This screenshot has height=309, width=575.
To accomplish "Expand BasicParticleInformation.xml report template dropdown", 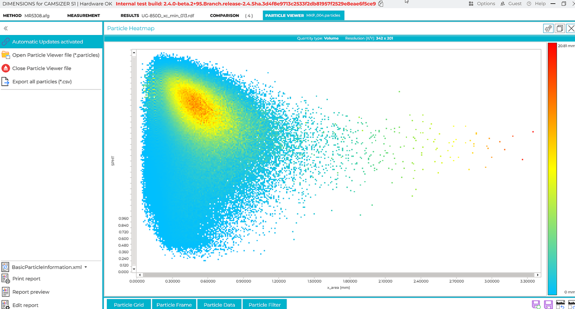I will (85, 267).
